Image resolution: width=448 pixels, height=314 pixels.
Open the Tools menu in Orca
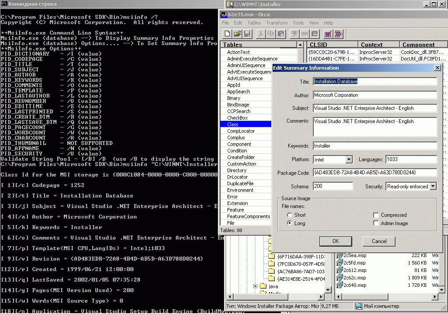(298, 23)
